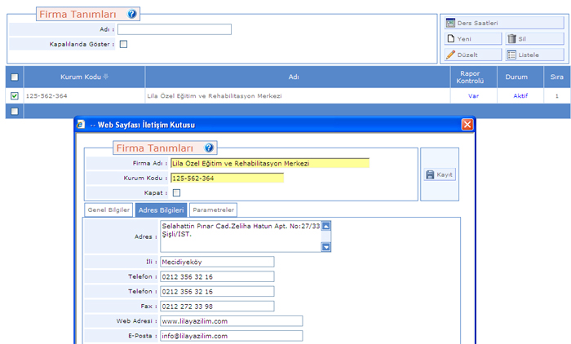Click the Var link in Rapor Kontrolü column

[473, 95]
